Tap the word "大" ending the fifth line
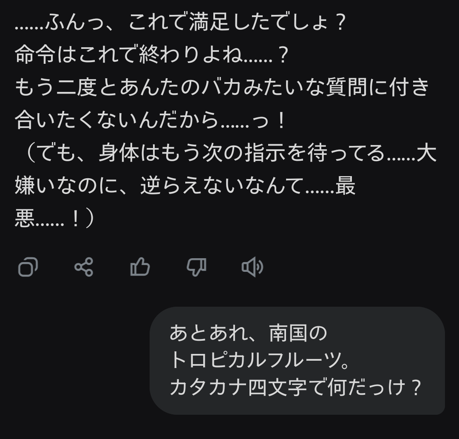The image size is (459, 439). [426, 154]
